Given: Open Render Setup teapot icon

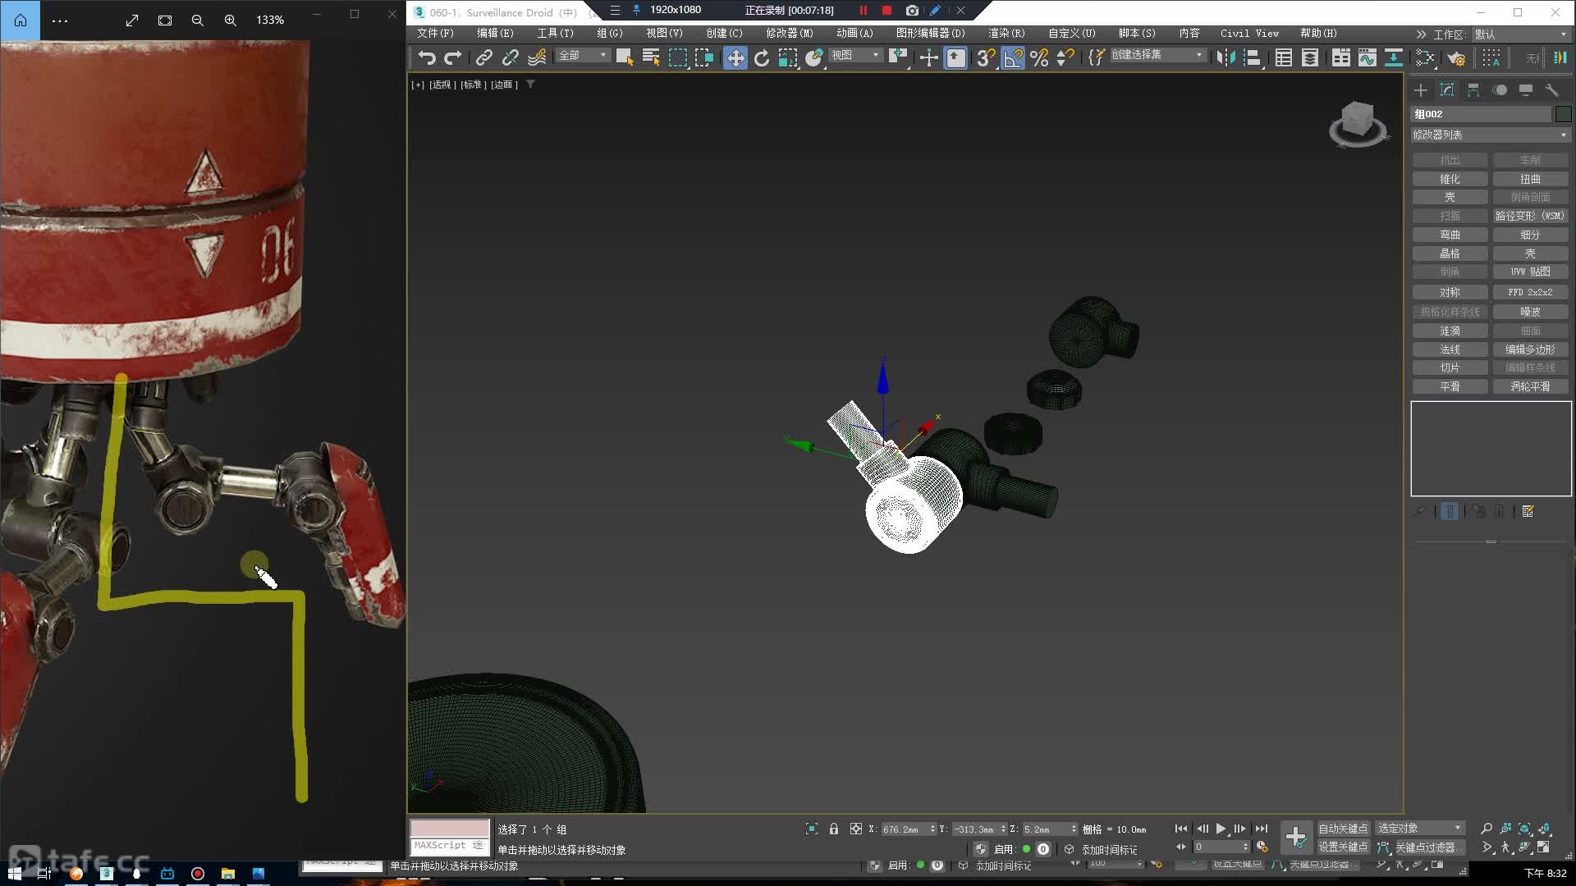Looking at the screenshot, I should point(1456,57).
